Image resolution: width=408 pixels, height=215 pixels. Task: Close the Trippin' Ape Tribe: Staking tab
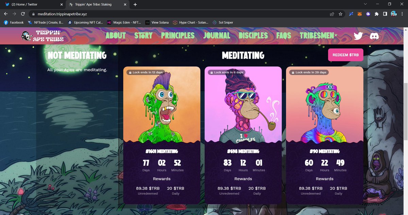pyautogui.click(x=125, y=4)
